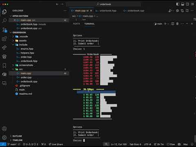Open the run button dropdown arrow
Screen dimensions: 196x147
[x=173, y=11]
